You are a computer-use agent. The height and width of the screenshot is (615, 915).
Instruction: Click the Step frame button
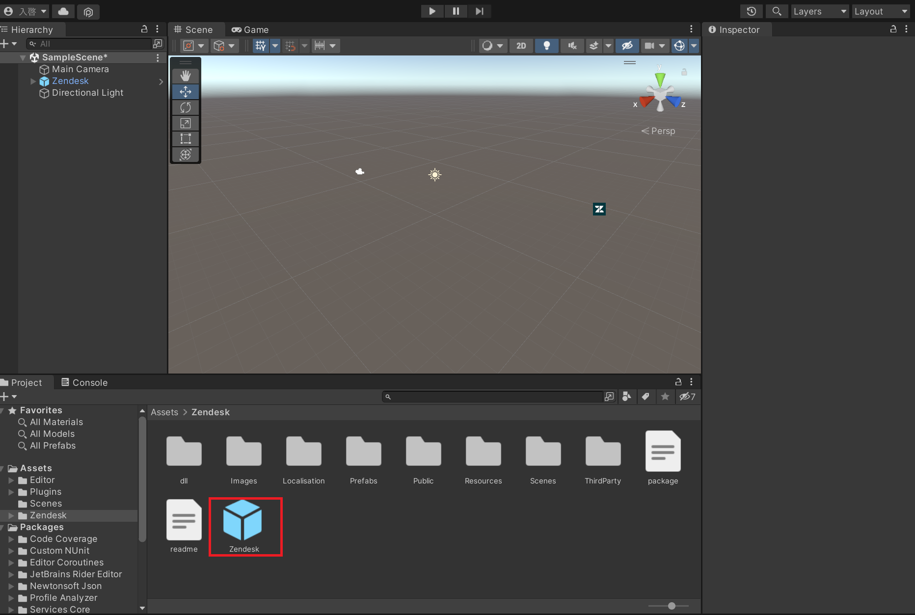480,11
